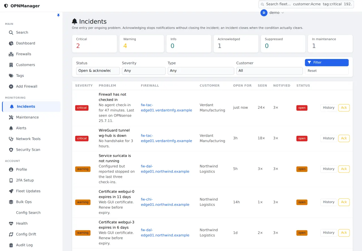This screenshot has width=362, height=251.
Task: Click the Fleet Updates rocket icon
Action: [x=11, y=191]
